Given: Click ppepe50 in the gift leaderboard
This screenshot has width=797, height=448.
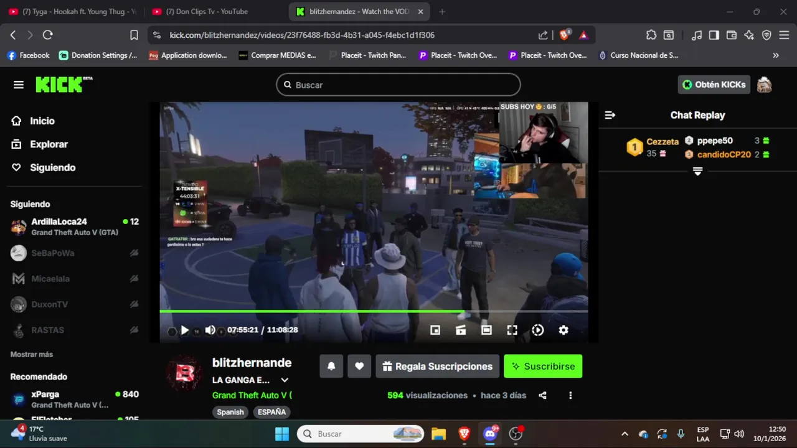Looking at the screenshot, I should point(715,141).
